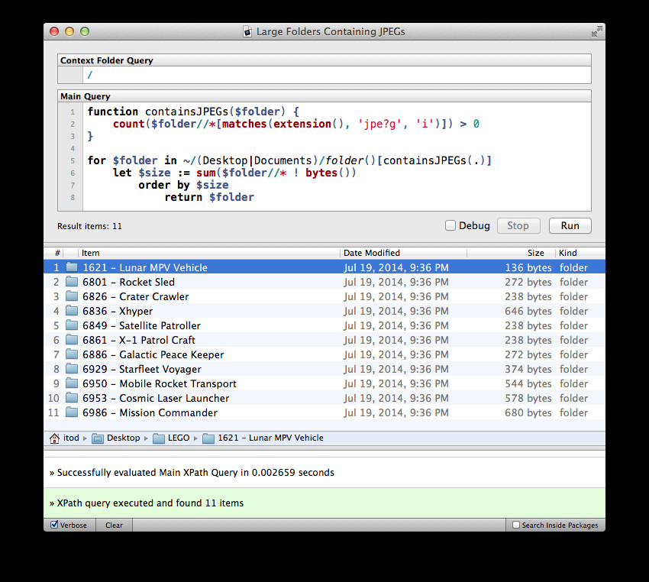Viewport: 649px width, 582px height.
Task: Click folder icon of 6849 – Satellite Patroller row
Action: [72, 325]
